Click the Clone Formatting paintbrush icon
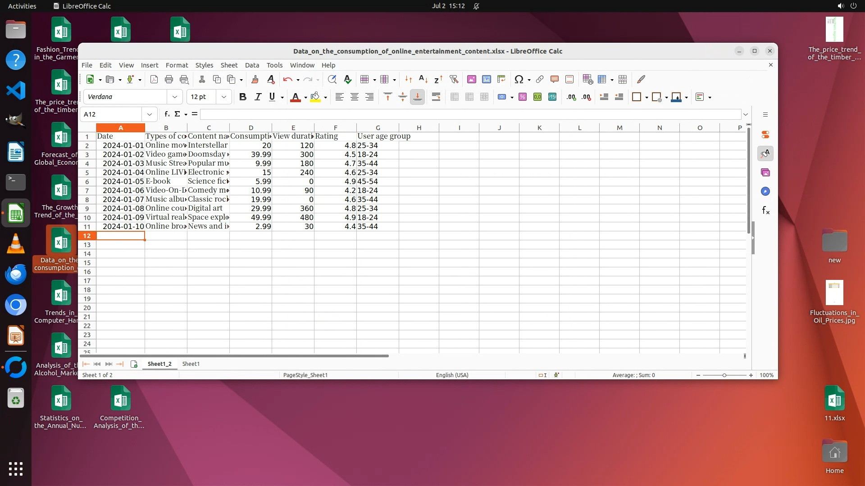 coord(255,79)
